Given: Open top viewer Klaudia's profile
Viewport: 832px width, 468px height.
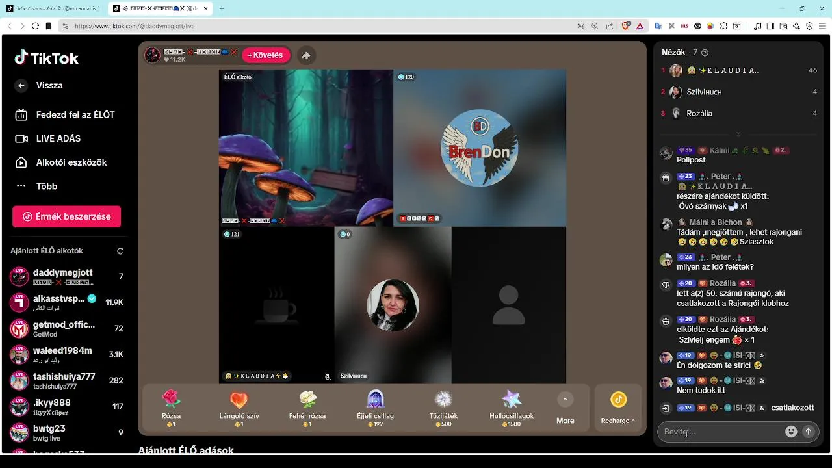Looking at the screenshot, I should click(739, 70).
